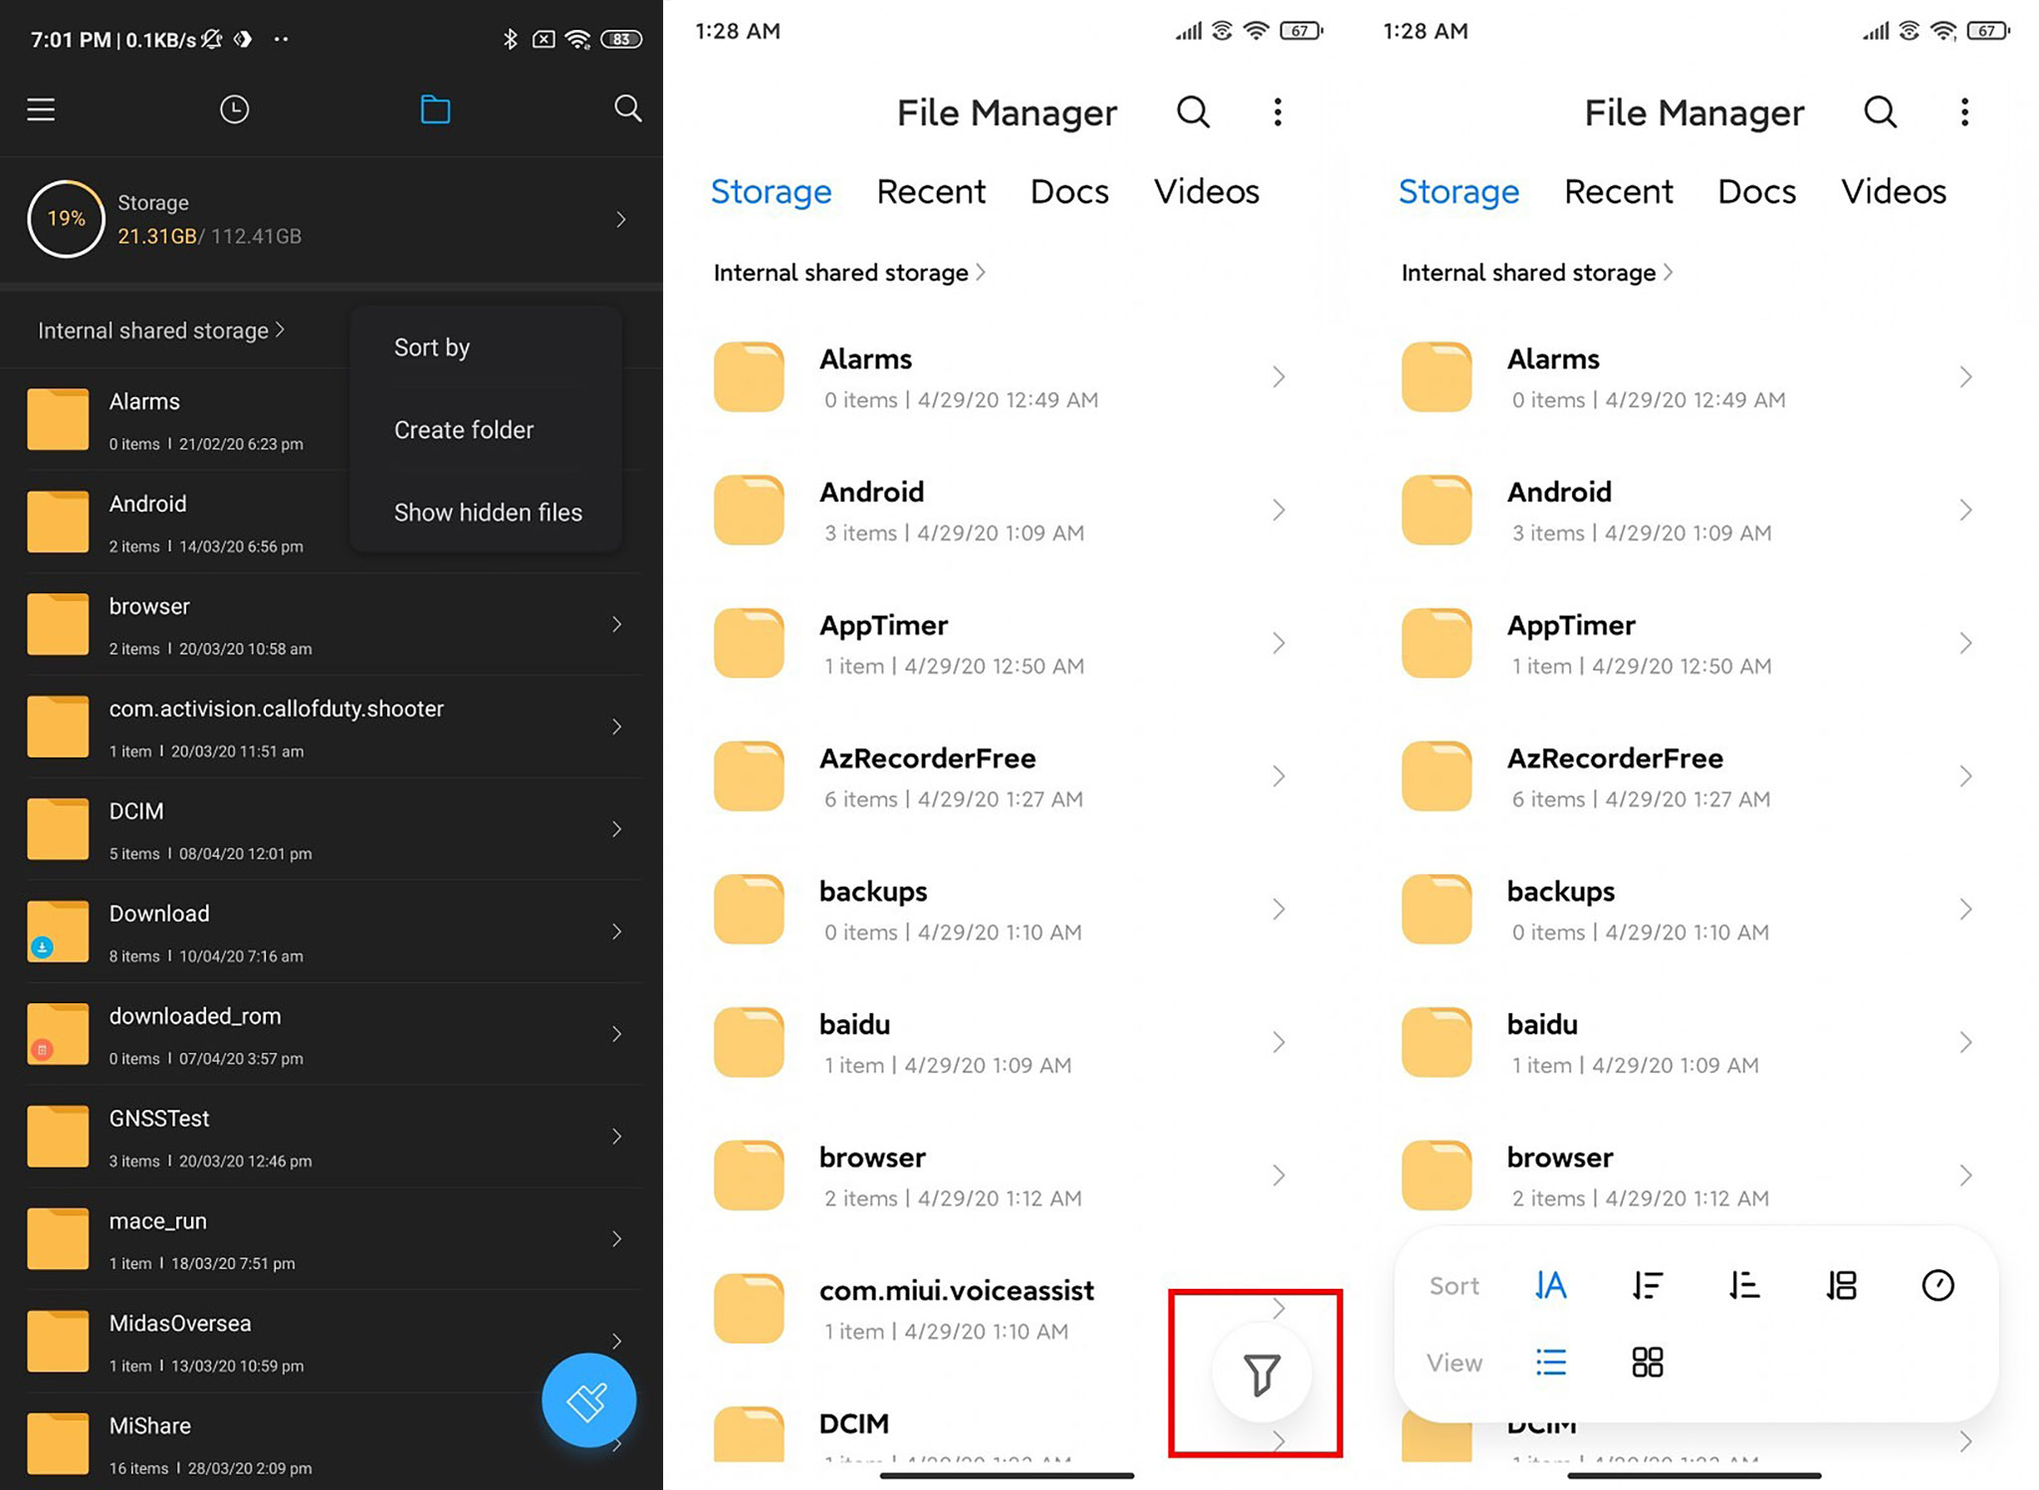Select the blue folder browse icon
Viewport: 2039px width, 1490px height.
[435, 109]
